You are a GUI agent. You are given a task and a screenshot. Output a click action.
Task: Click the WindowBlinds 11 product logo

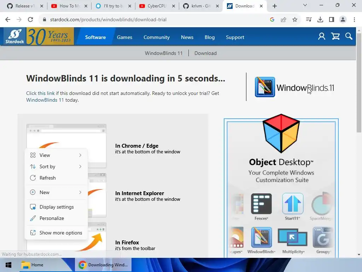[294, 87]
